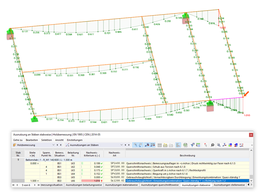This screenshot has width=261, height=196.
Task: Click the member section result icon
Action: 224,145
